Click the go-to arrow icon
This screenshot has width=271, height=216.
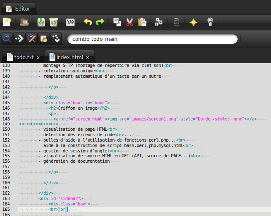point(19,39)
